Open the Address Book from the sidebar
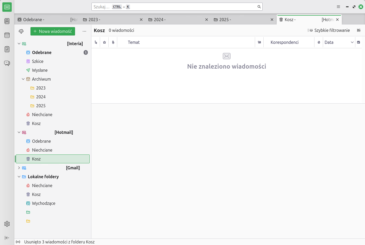 [7, 21]
